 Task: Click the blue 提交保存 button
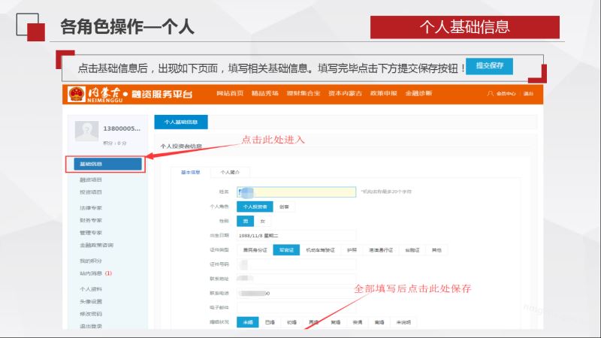[489, 65]
